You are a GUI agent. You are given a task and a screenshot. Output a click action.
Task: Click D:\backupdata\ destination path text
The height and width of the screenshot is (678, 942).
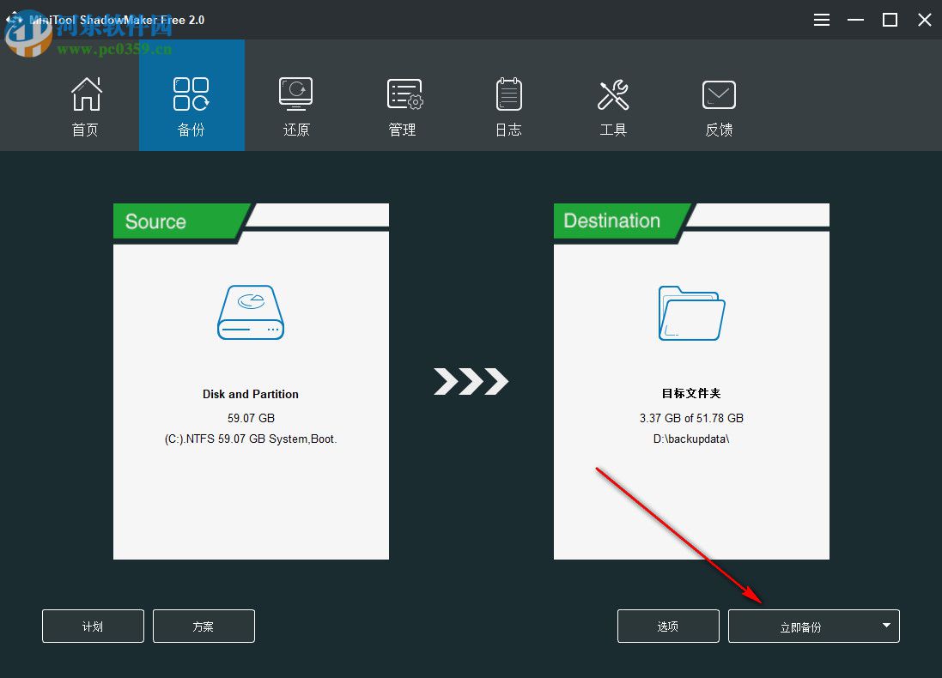point(691,439)
